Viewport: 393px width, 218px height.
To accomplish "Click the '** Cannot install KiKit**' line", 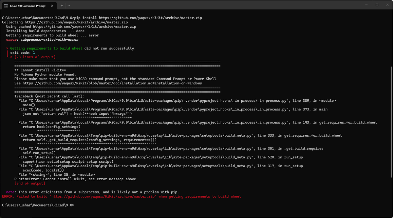I will tap(40, 70).
